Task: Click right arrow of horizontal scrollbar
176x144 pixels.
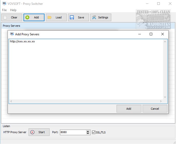Action: click(161, 101)
